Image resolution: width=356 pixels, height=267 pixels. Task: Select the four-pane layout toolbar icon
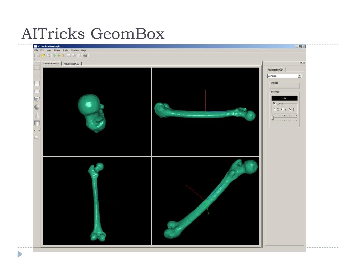point(85,55)
